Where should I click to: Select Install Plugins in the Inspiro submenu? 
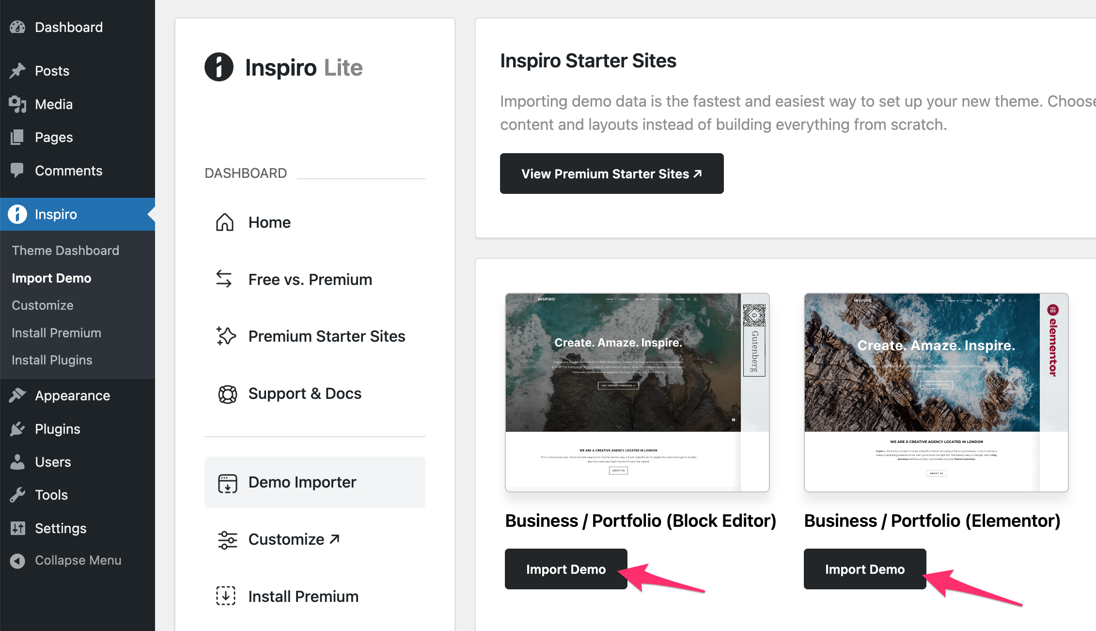(x=52, y=360)
